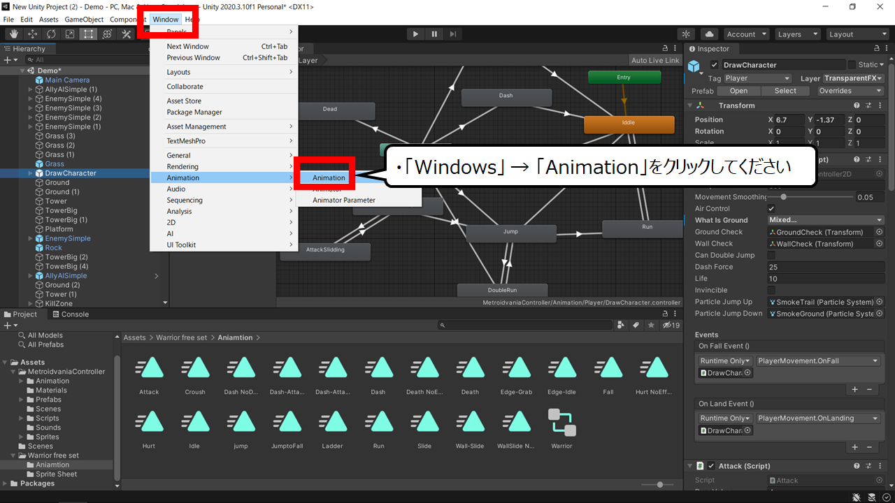Click search by label icon in Project
Screen dimensions: 895x503
click(636, 325)
